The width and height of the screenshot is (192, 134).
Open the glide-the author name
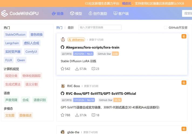(73, 132)
